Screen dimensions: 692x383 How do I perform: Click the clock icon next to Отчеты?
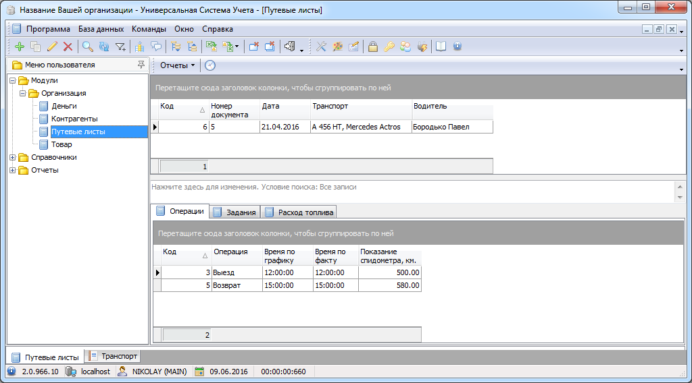(210, 65)
